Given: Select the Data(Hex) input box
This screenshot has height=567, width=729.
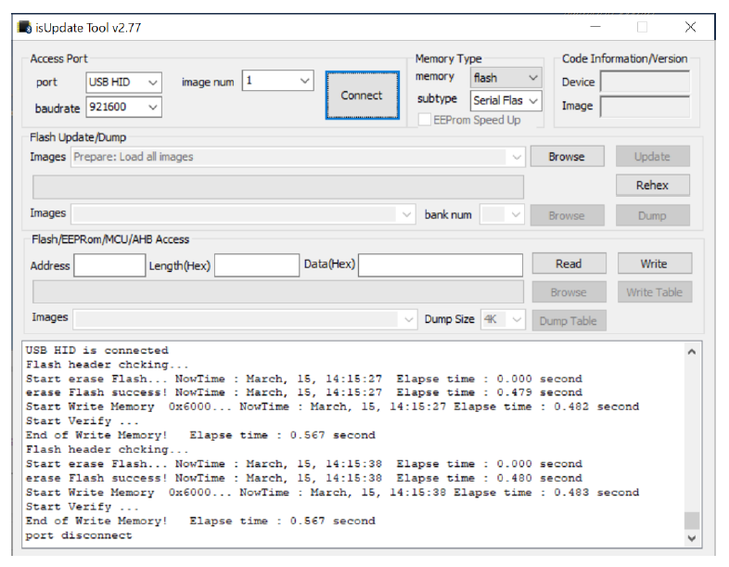Looking at the screenshot, I should pyautogui.click(x=440, y=265).
